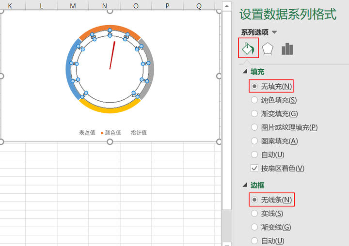Click the chart's bottom center resize handle
The image size is (349, 246).
(x=110, y=142)
